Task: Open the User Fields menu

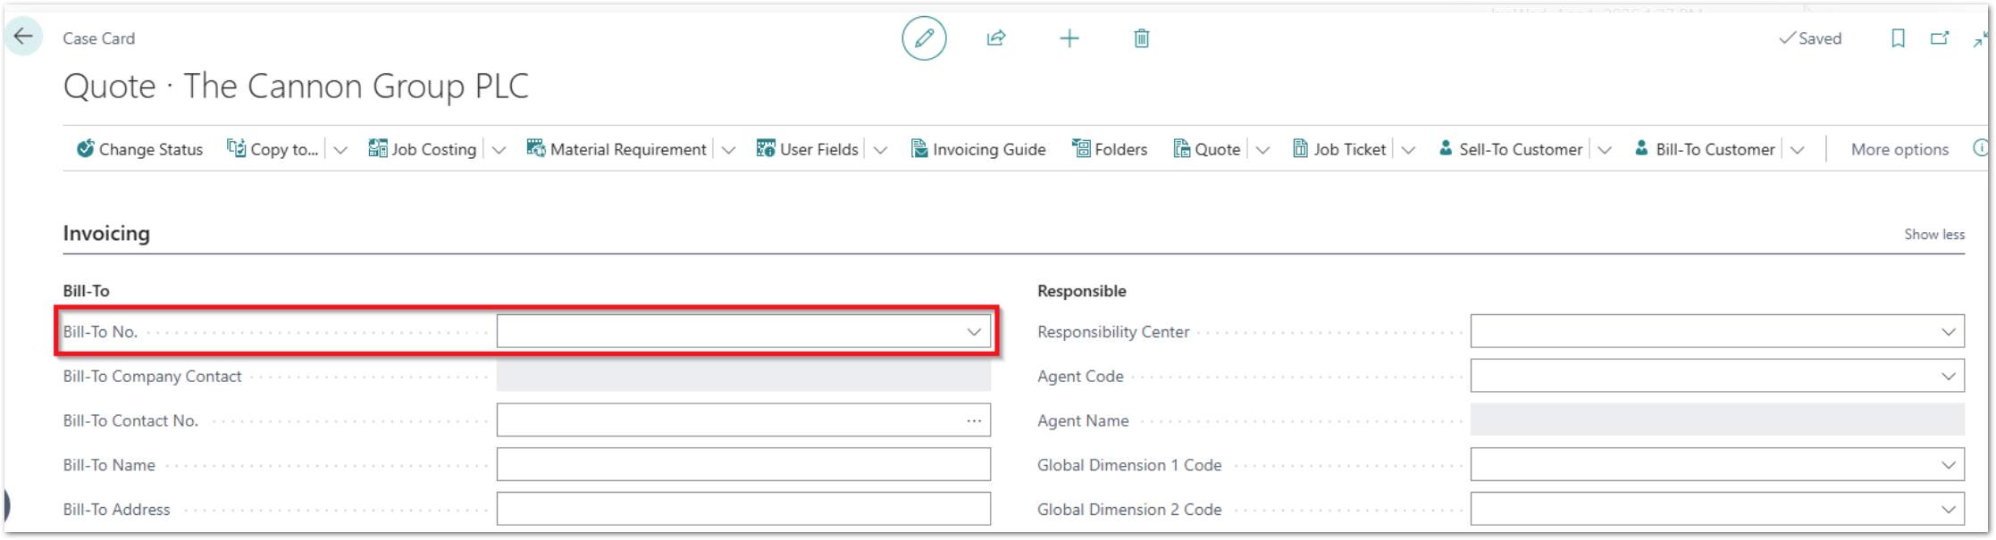Action: 808,149
